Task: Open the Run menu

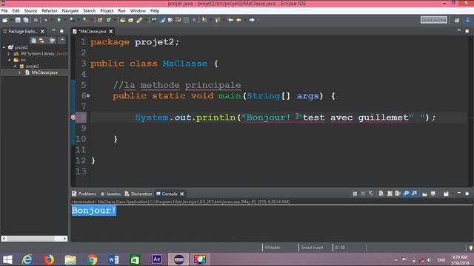Action: coord(121,10)
